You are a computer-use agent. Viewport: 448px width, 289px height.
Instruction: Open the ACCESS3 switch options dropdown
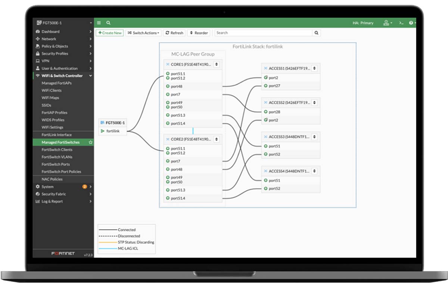[x=314, y=137]
